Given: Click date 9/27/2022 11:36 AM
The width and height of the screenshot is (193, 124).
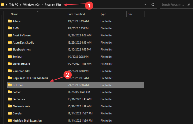Looking at the screenshot, I should (79, 64).
